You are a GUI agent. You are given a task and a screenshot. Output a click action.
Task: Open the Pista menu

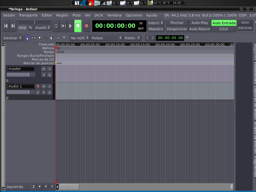76,15
